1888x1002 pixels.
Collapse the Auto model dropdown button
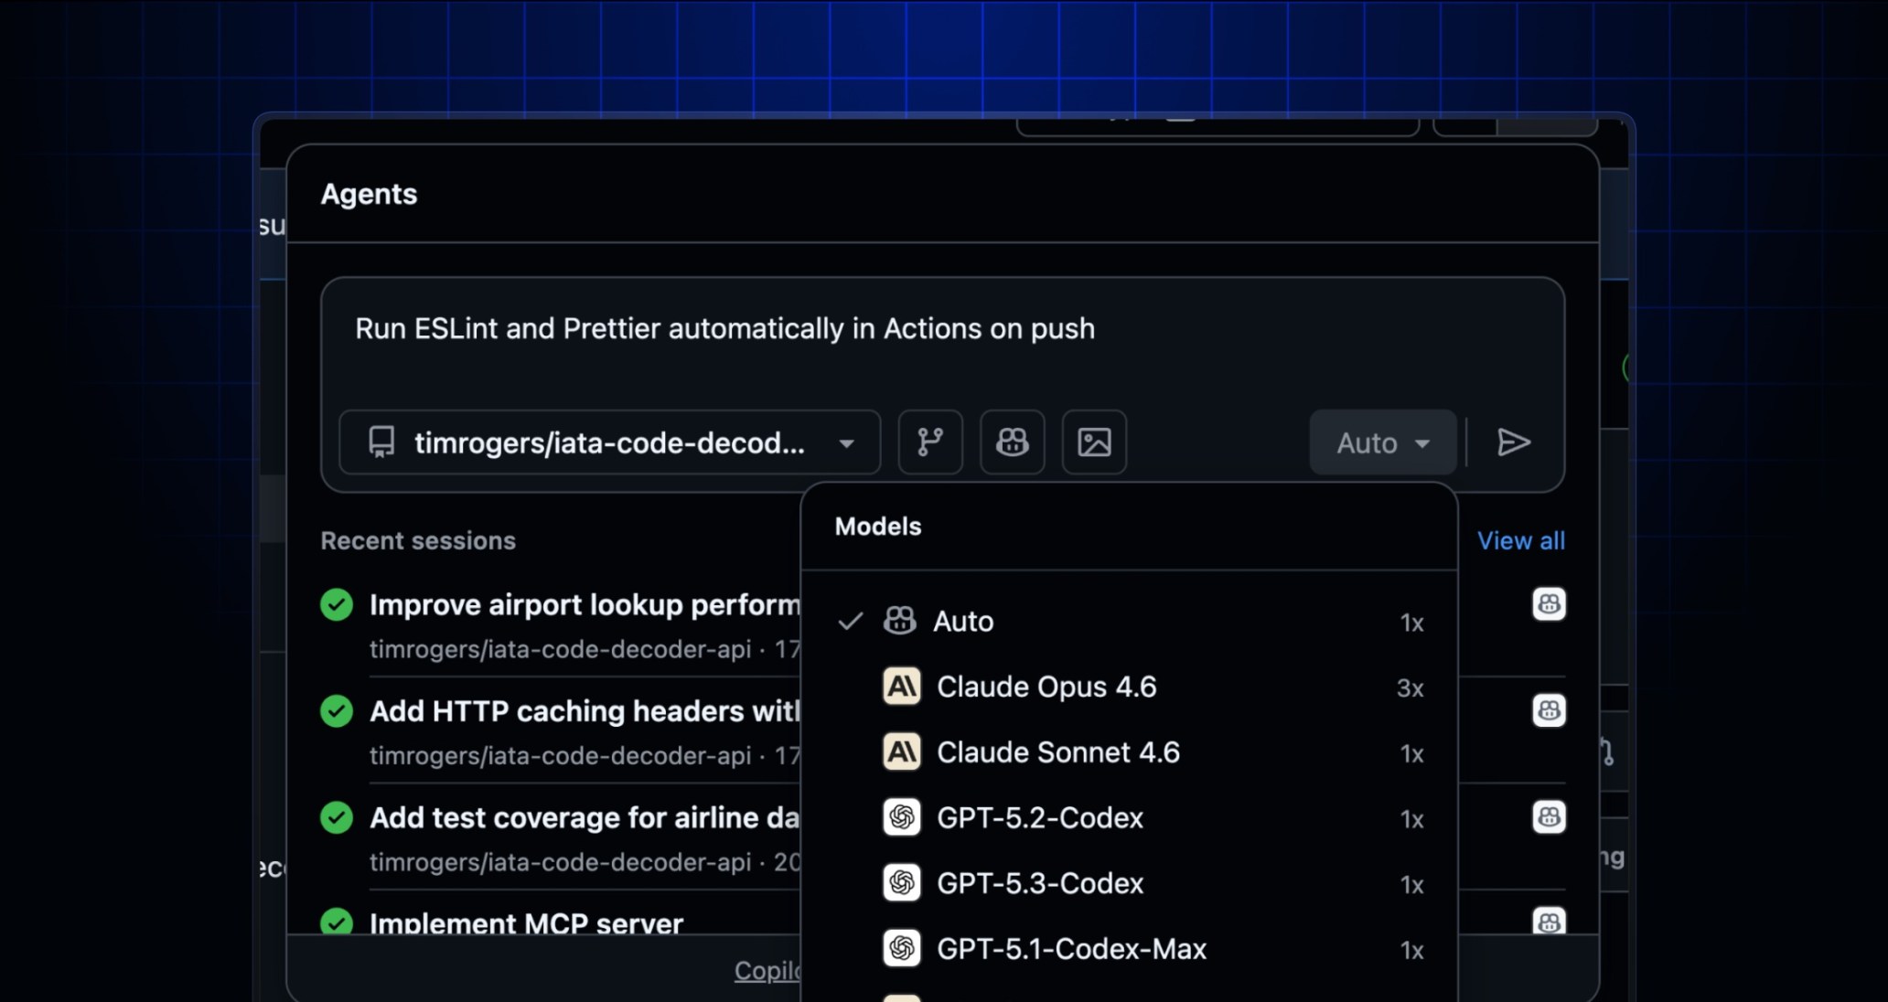coord(1382,442)
